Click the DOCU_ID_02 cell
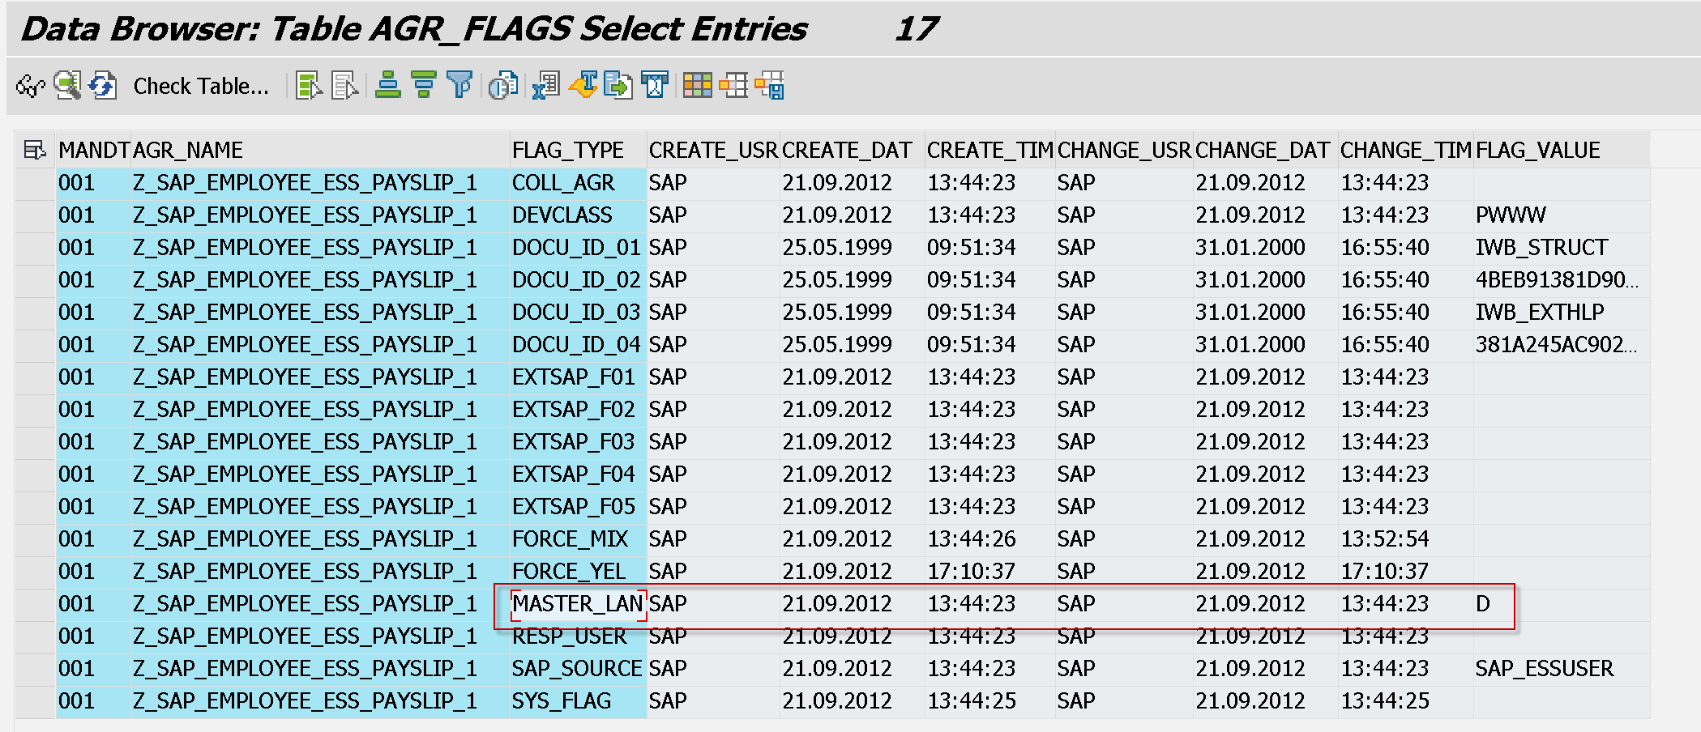The width and height of the screenshot is (1701, 732). pos(579,280)
